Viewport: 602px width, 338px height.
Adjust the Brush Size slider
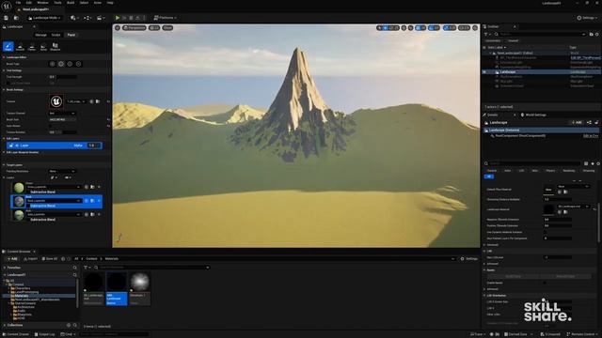point(62,119)
